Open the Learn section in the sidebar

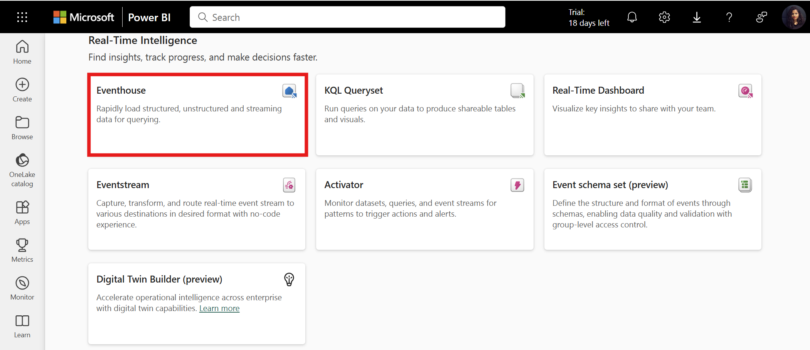(22, 326)
